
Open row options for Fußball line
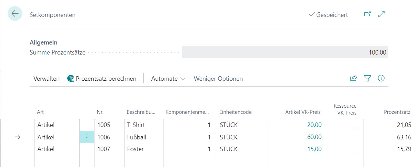[x=87, y=137]
